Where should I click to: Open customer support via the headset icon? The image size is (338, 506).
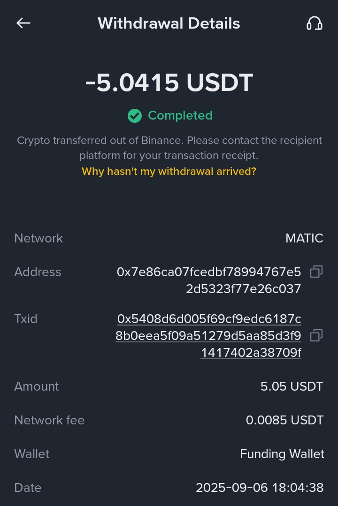pyautogui.click(x=314, y=23)
